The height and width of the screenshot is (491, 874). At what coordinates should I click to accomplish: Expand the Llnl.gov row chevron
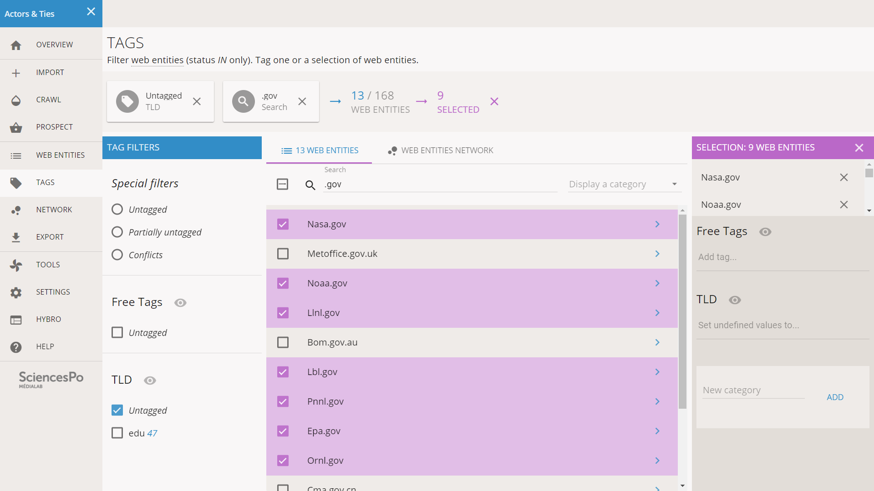[657, 313]
